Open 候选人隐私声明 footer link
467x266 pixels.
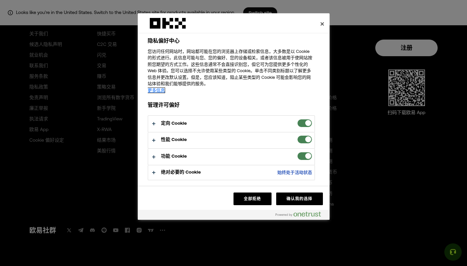46,45
